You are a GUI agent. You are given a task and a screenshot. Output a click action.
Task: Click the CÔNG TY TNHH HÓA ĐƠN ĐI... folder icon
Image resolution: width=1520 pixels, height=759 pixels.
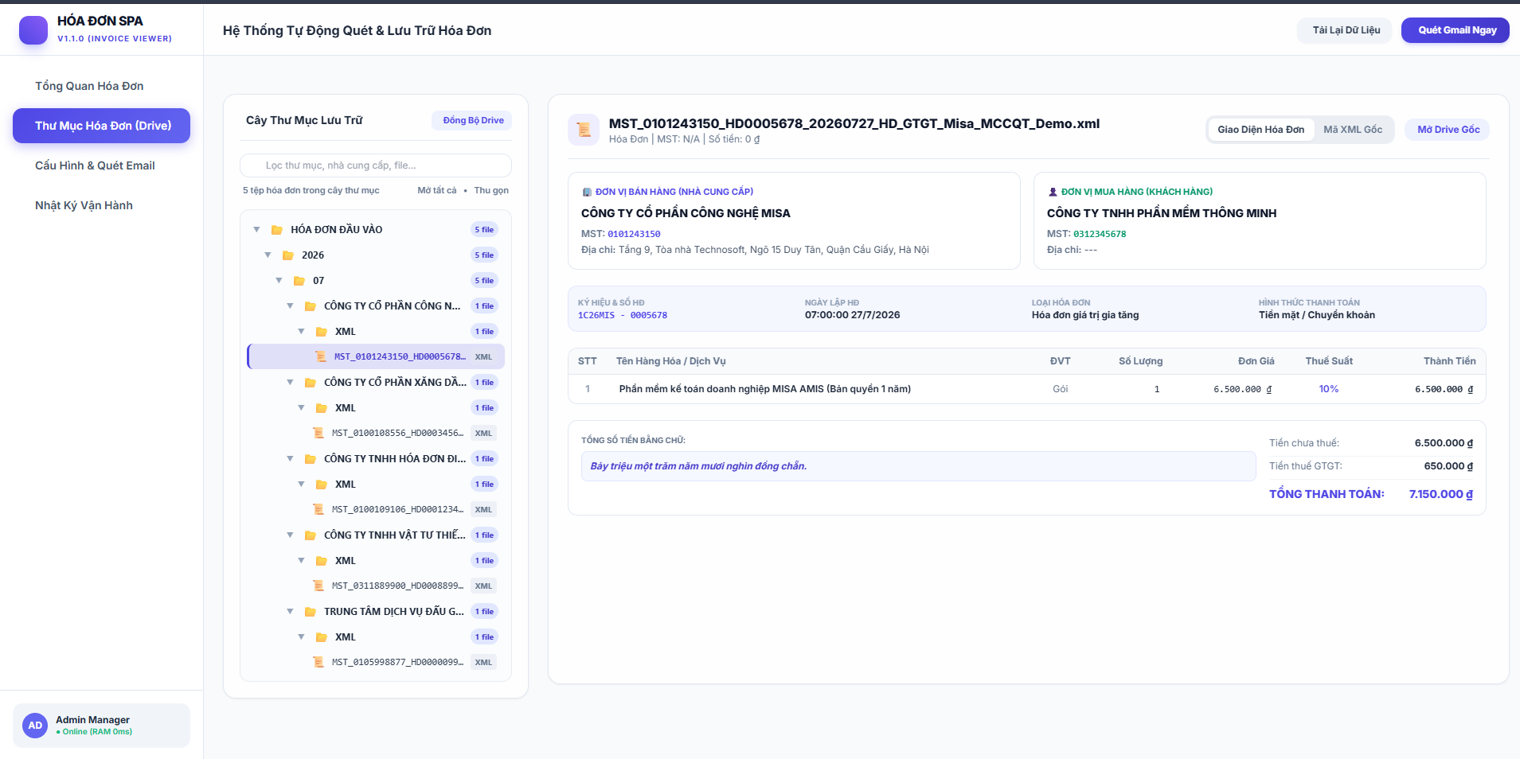point(311,459)
